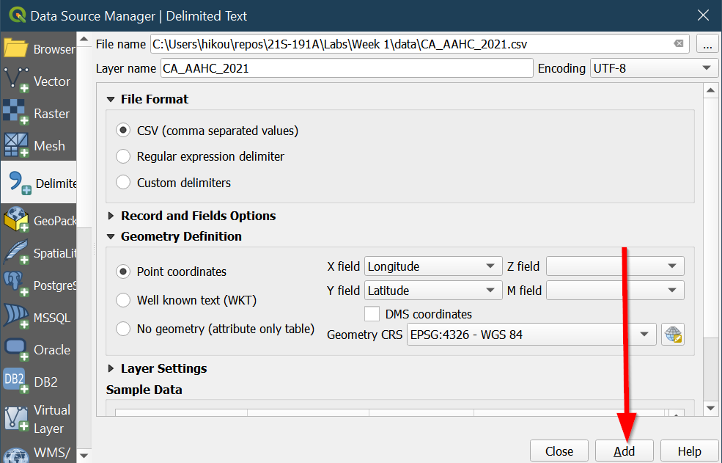Choose the Custom delimiters radio button
Screen dimensions: 722x463
point(124,183)
